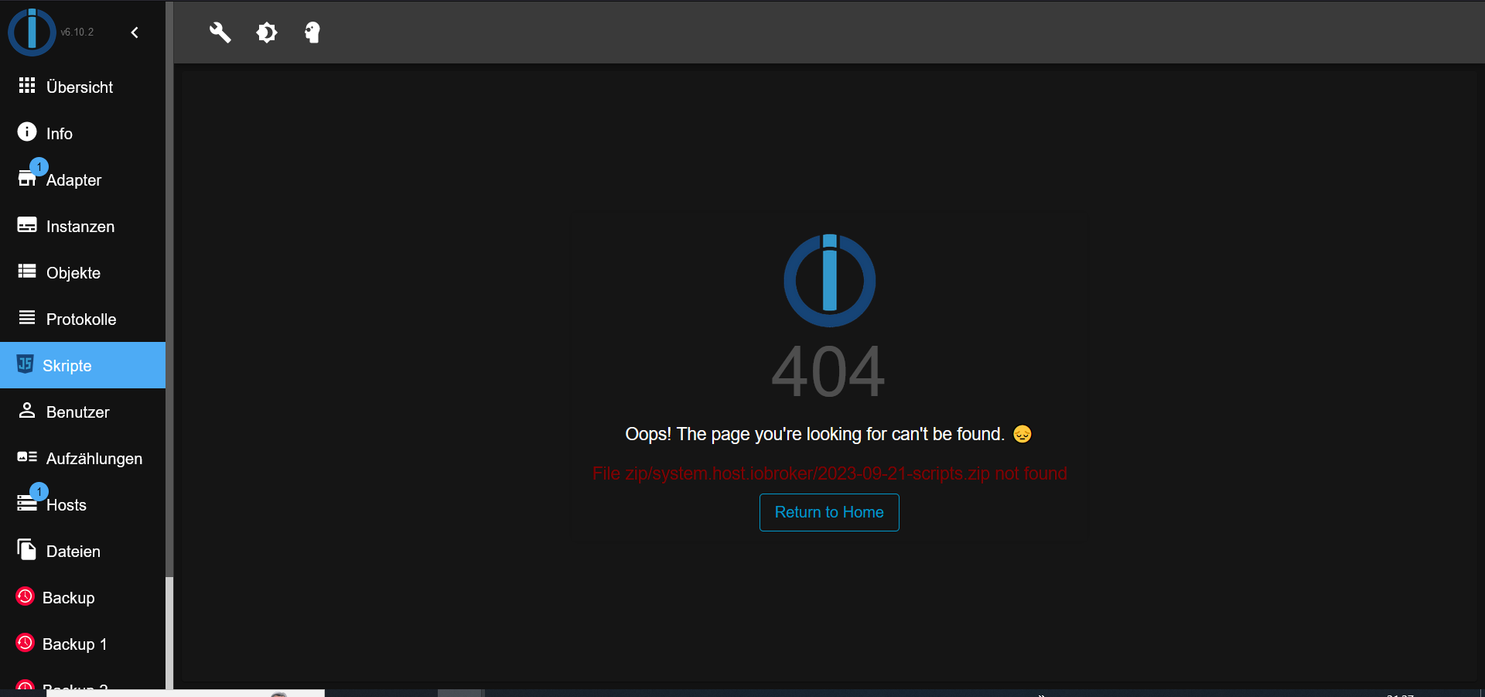Click the Adapter store icon

[27, 179]
